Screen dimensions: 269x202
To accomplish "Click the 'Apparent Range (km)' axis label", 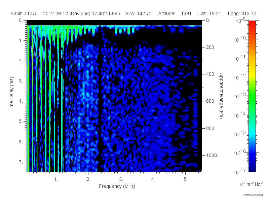I will 221,96.
